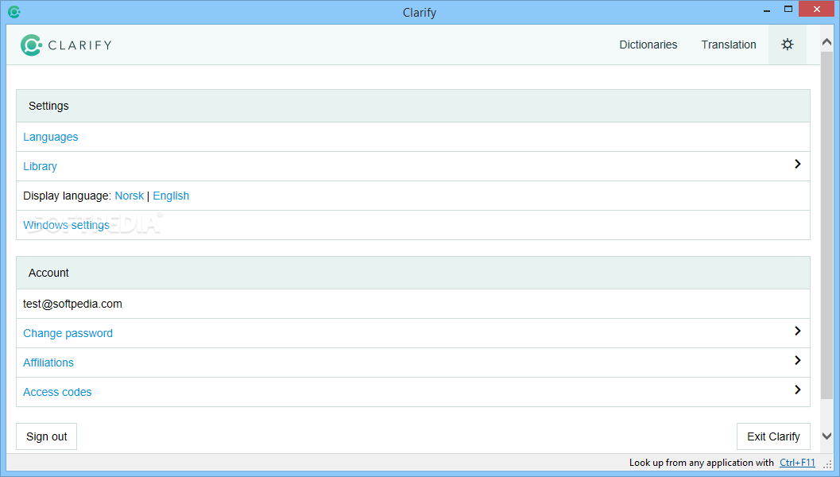Image resolution: width=840 pixels, height=477 pixels.
Task: Expand the Library row chevron
Action: [797, 164]
